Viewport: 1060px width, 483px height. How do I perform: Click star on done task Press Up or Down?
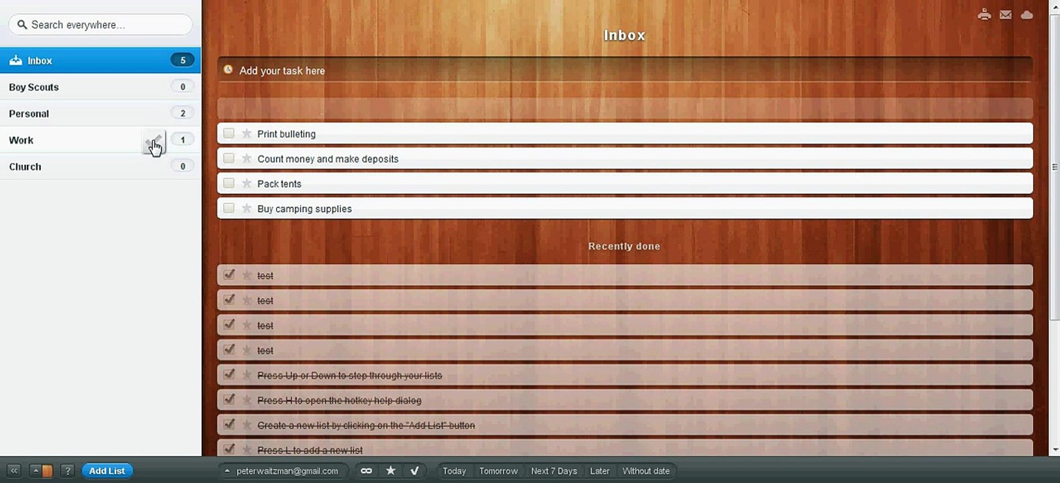click(x=247, y=375)
